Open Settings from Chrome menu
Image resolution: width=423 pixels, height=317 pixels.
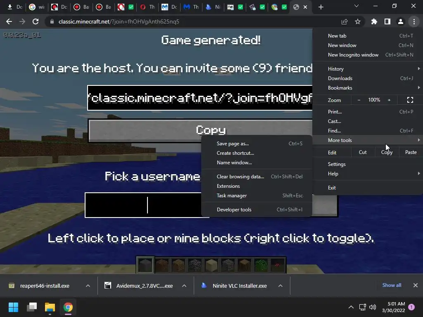367,164
